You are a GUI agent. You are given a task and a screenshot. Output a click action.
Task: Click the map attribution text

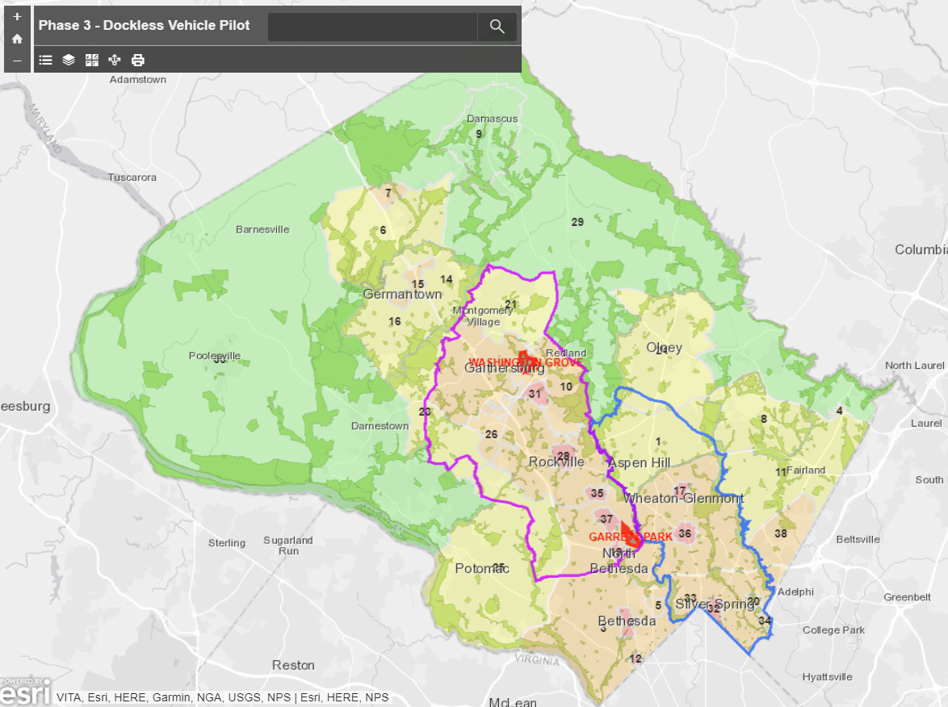coord(222,697)
